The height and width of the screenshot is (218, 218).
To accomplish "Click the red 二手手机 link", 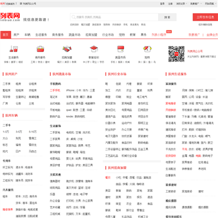I will pyautogui.click(x=55, y=90).
